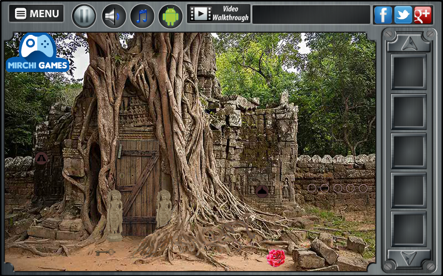The image size is (443, 276).
Task: Share on Google Plus
Action: 423,15
